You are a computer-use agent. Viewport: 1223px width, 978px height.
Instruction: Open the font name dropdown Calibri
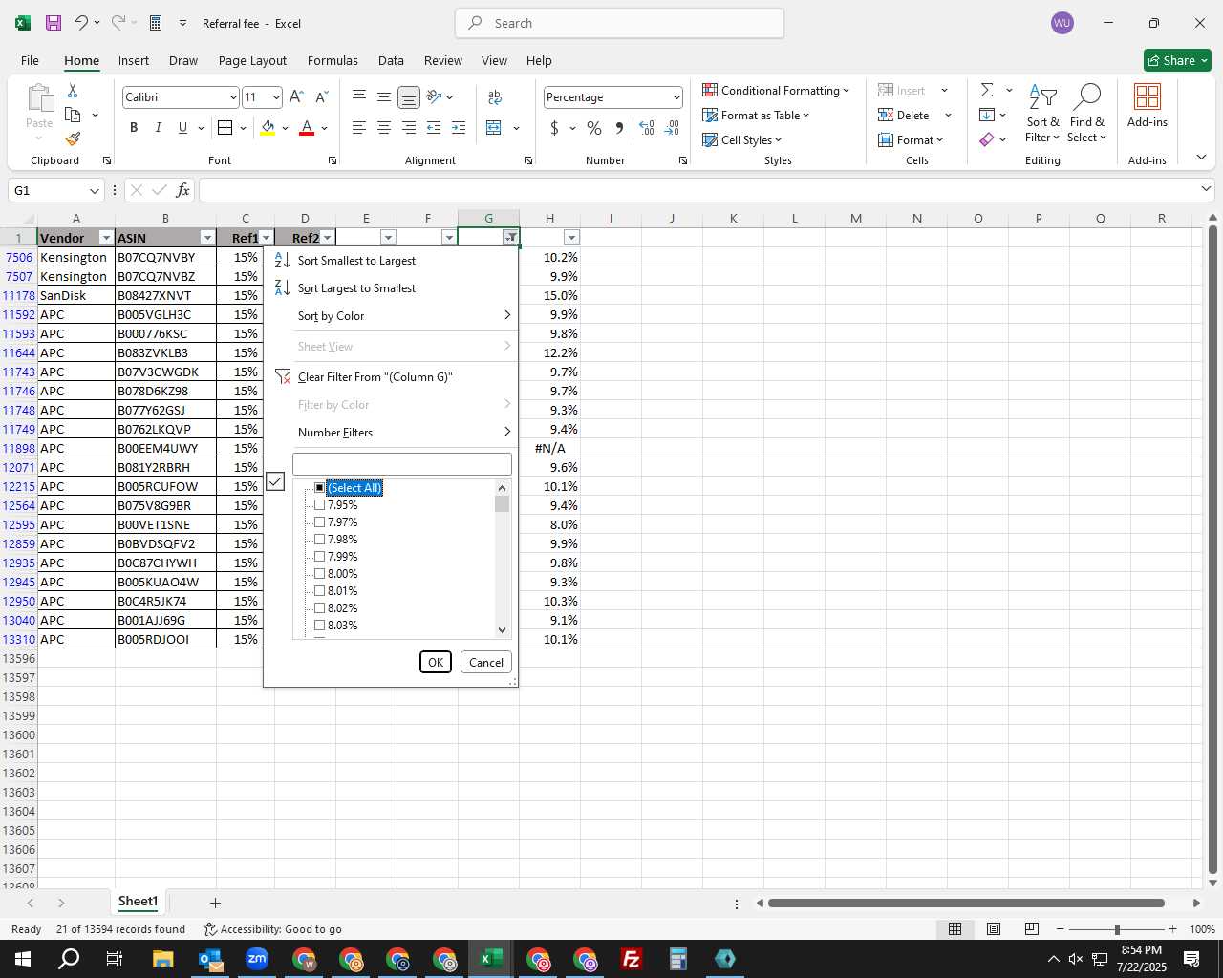tap(232, 97)
